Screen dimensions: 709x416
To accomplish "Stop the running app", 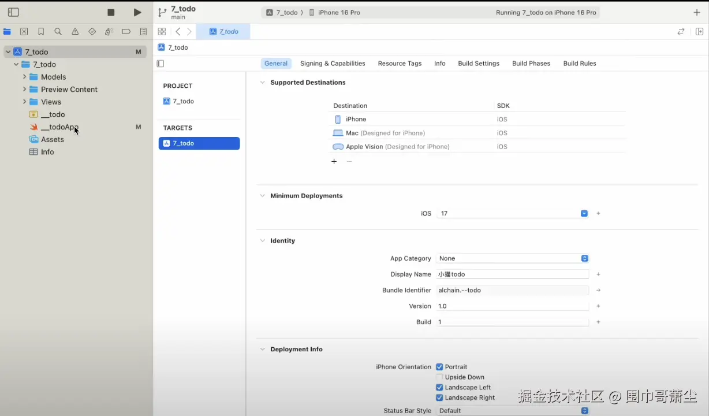I will (x=111, y=12).
